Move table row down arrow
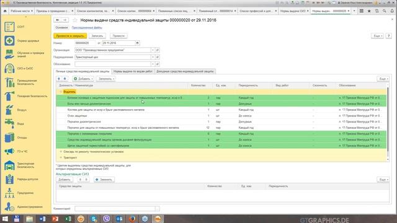Image resolution: width=397 pixels, height=223 pixels. click(x=65, y=79)
